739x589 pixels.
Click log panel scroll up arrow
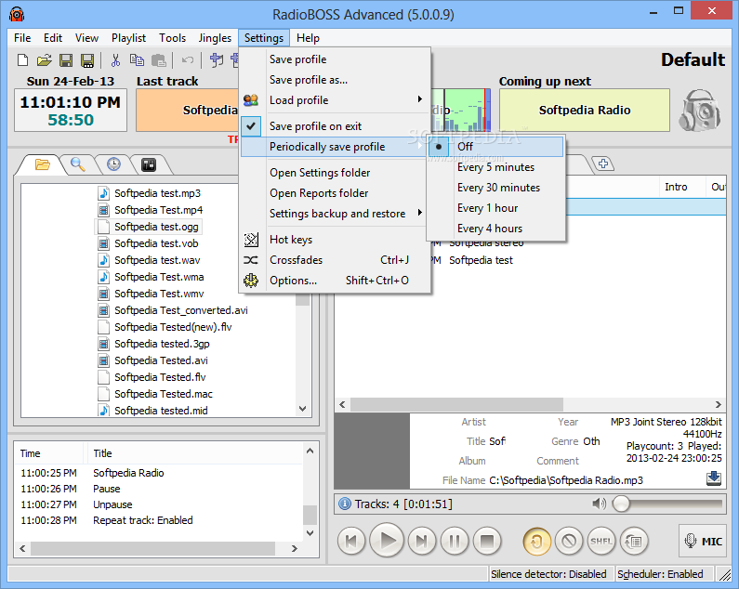pos(310,451)
